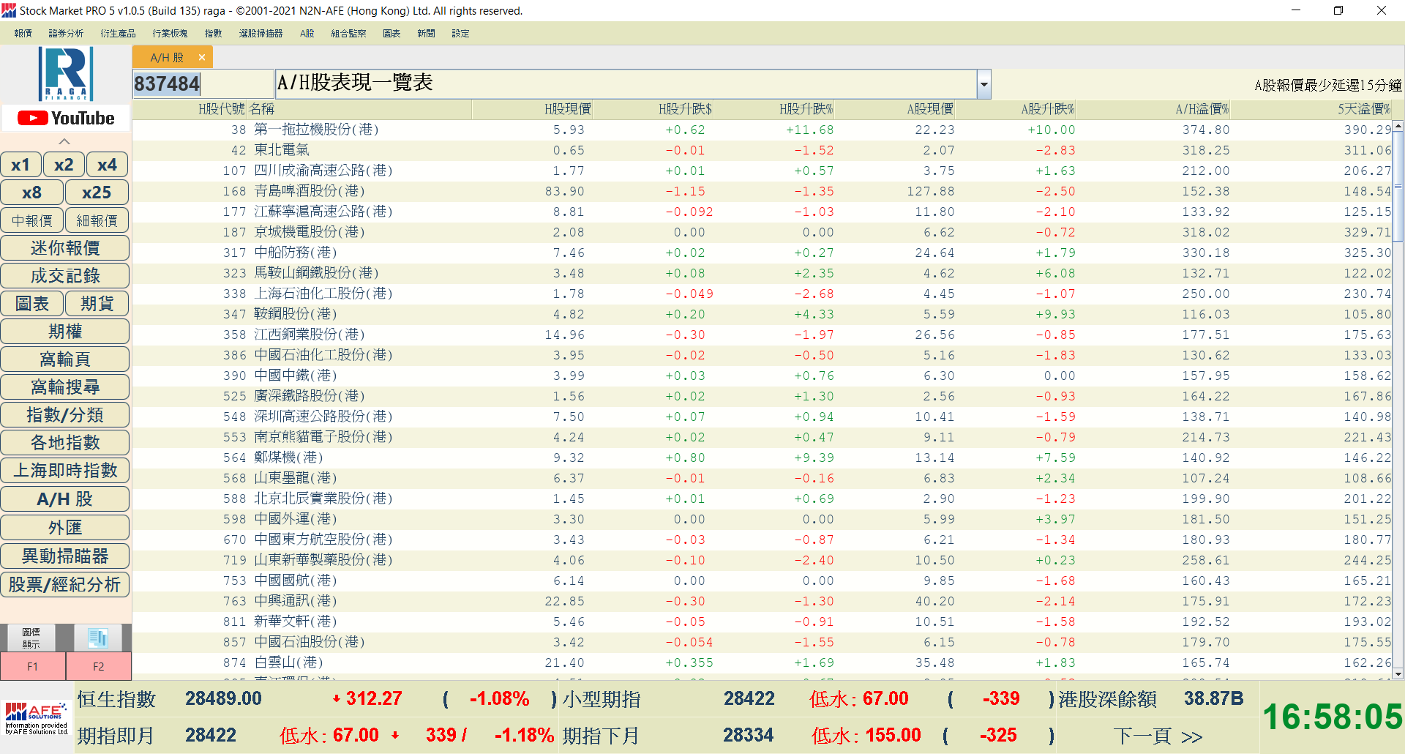Click the AFE Solutions logo
Viewport: 1405px width, 754px height.
[37, 717]
